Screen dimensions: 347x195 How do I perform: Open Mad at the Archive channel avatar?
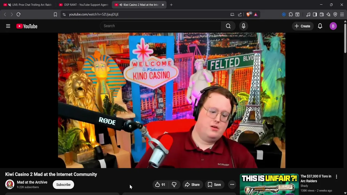[10, 185]
